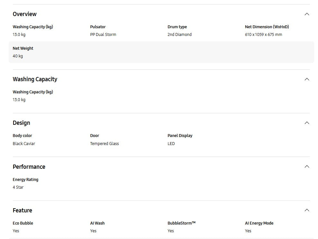318x239 pixels.
Task: Click the Energy Rating label
Action: [x=25, y=180]
